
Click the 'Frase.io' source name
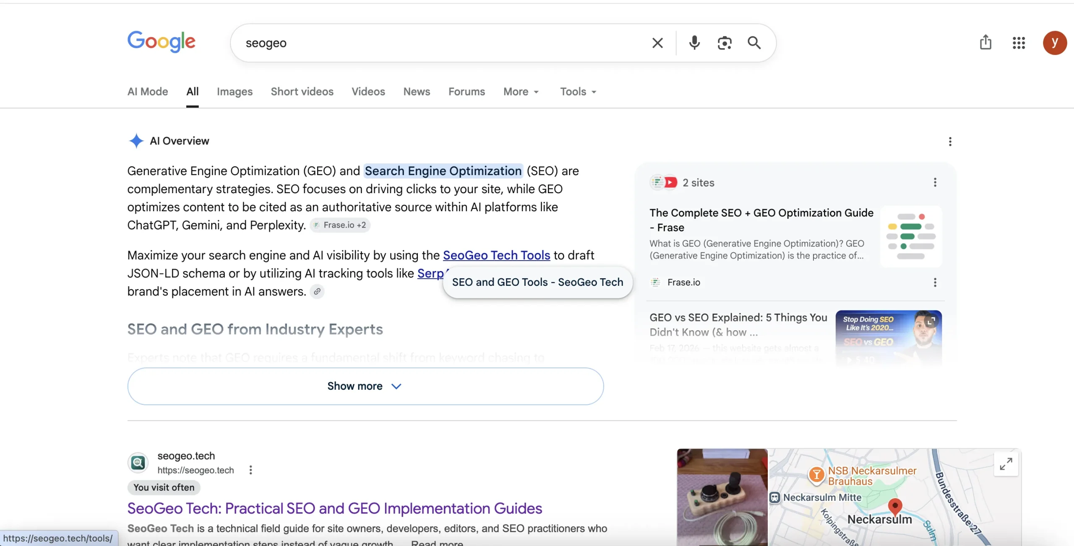pyautogui.click(x=684, y=282)
